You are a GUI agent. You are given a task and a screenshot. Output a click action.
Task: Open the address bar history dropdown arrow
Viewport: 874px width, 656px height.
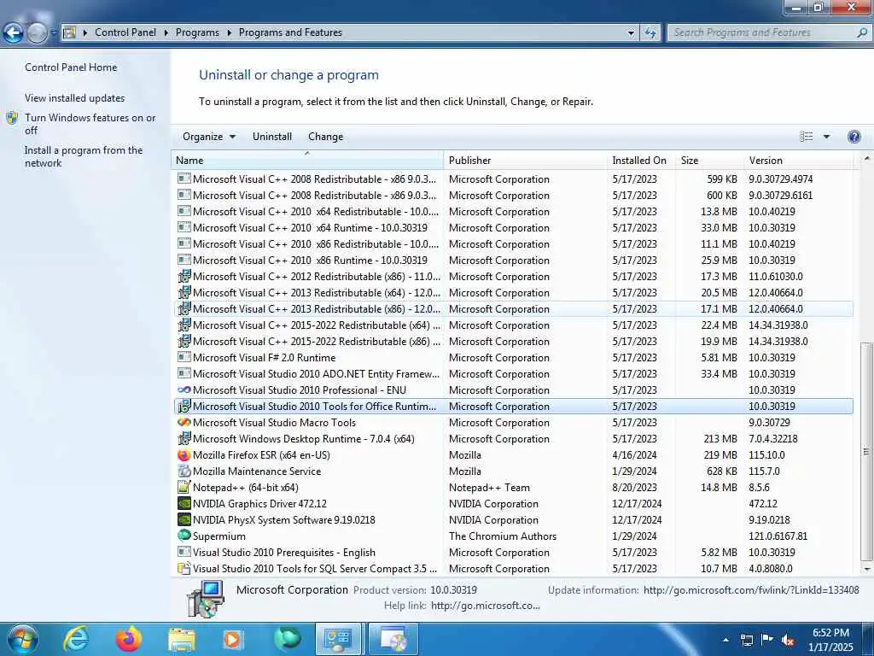coord(631,33)
